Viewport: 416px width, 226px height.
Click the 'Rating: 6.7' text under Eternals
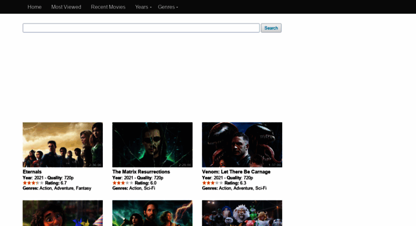pyautogui.click(x=56, y=183)
